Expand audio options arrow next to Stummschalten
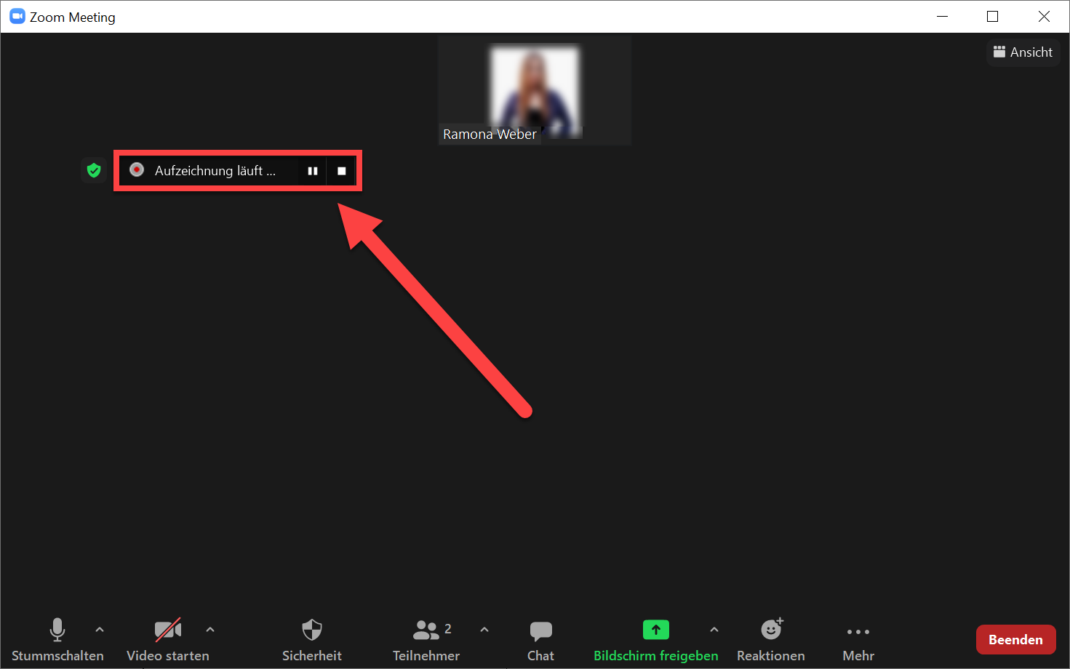This screenshot has height=669, width=1070. [x=100, y=630]
